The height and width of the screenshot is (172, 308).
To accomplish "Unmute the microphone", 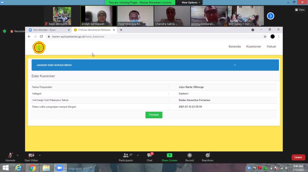I will (10, 155).
